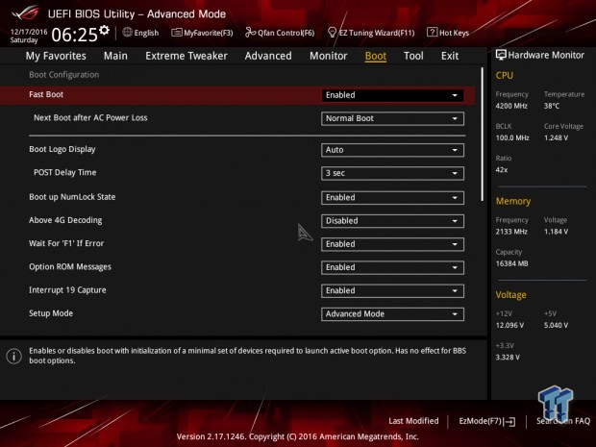596x447 pixels.
Task: Click the settings list scrollbar
Action: [483, 135]
